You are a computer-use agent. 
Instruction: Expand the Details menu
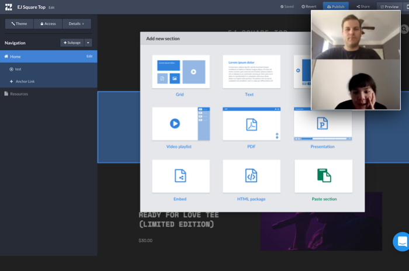pos(77,24)
